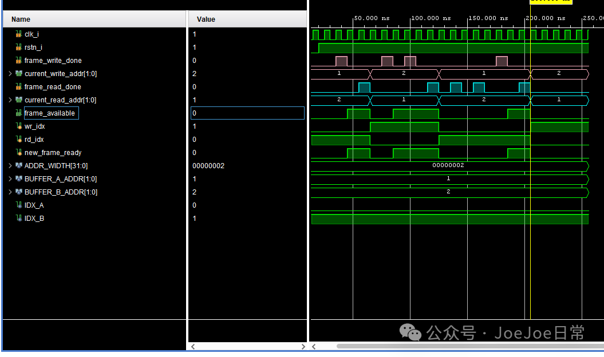Click the first frame_write_done pulse in waveform
Viewport: 604px width, 357px height.
click(x=341, y=61)
